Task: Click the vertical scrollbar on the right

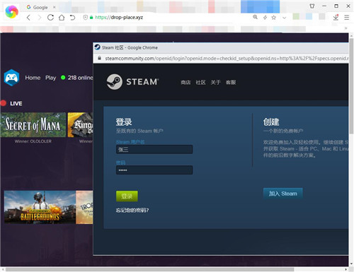Action: [x=351, y=86]
